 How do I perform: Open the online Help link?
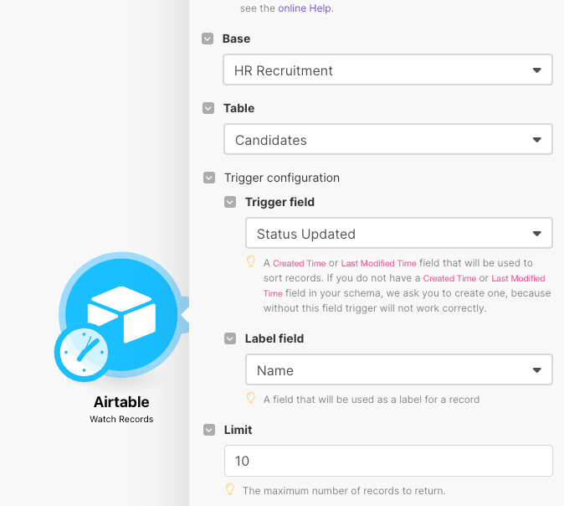tap(305, 8)
